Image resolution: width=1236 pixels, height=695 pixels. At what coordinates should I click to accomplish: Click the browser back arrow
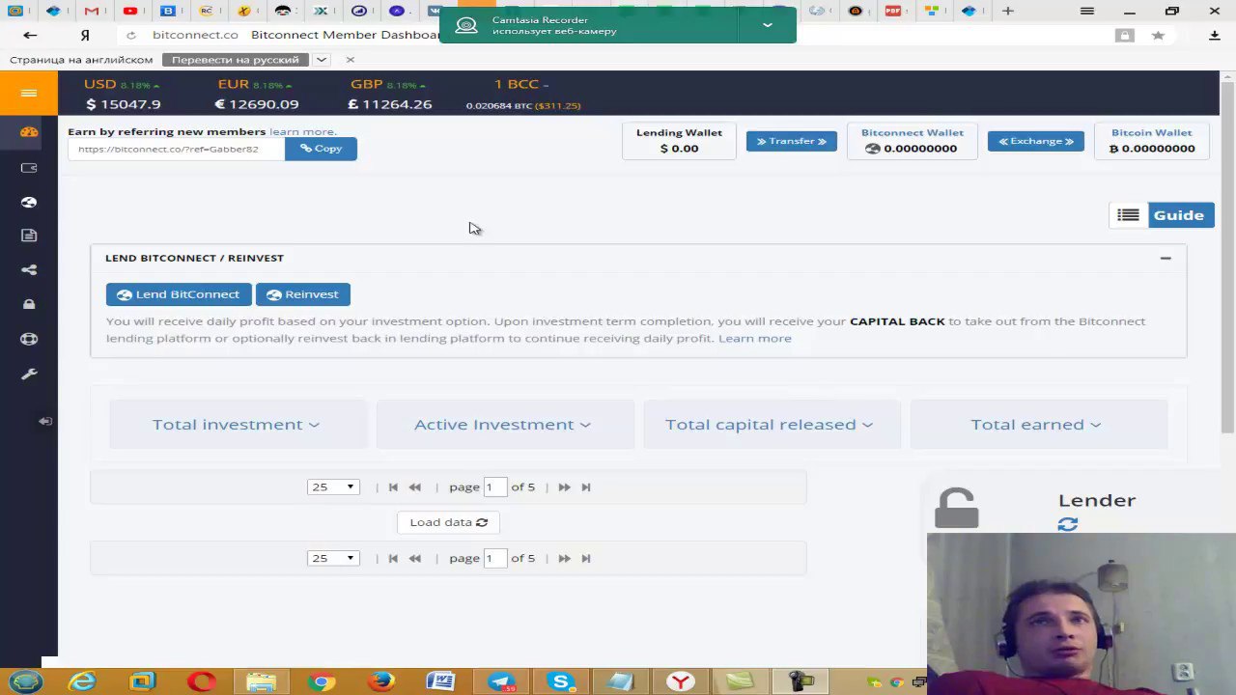[30, 35]
